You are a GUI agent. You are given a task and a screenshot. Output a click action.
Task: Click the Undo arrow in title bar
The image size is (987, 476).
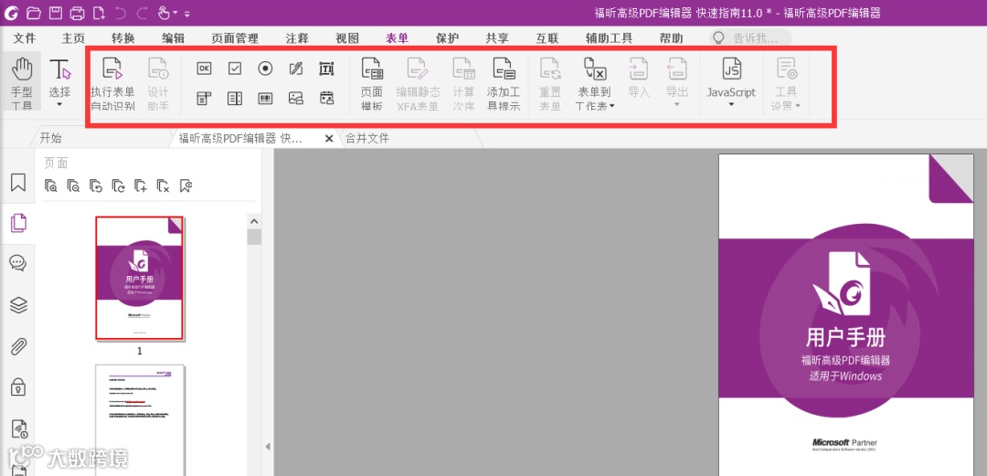tap(121, 12)
